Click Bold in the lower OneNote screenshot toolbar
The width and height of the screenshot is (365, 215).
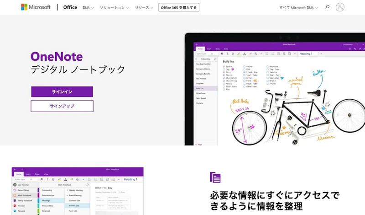[42, 179]
